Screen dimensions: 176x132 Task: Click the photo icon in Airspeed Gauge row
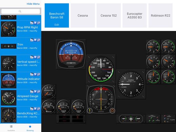pyautogui.click(x=32, y=92)
